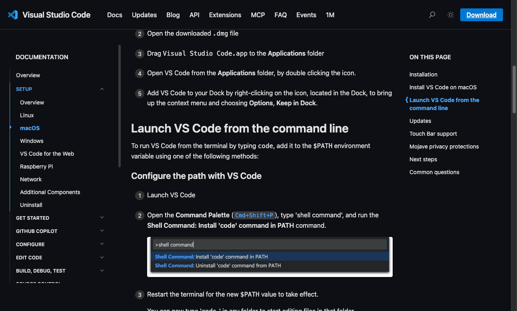Click the EDIT CODE section label
517x311 pixels.
29,257
